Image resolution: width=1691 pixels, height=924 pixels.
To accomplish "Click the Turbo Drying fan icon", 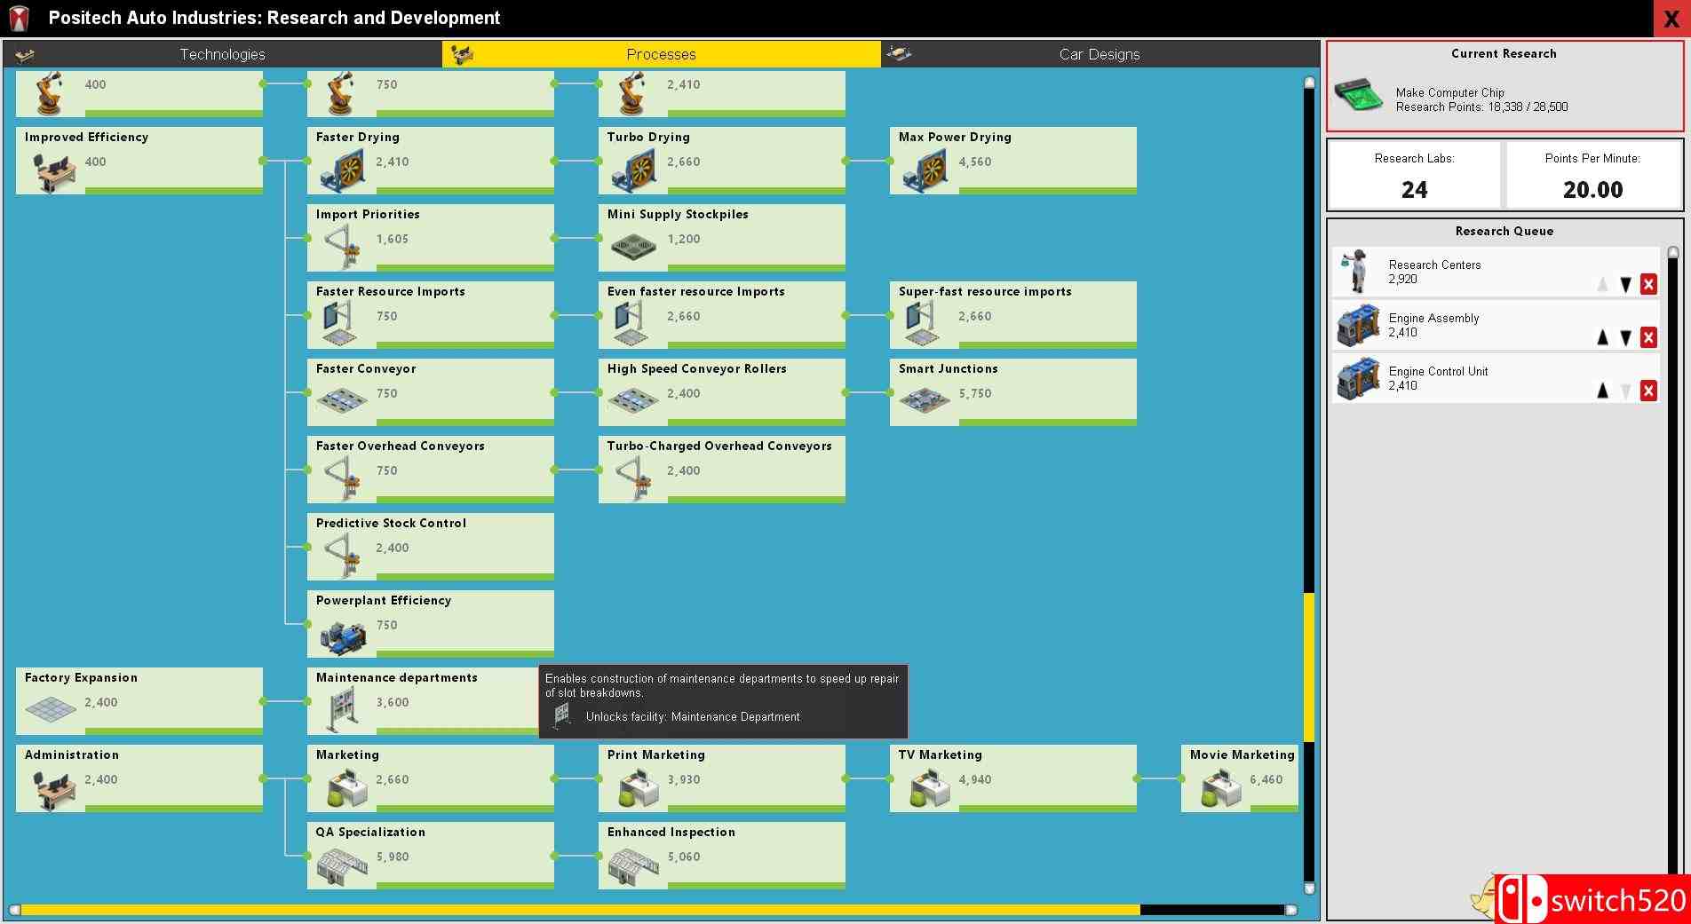I will [632, 170].
